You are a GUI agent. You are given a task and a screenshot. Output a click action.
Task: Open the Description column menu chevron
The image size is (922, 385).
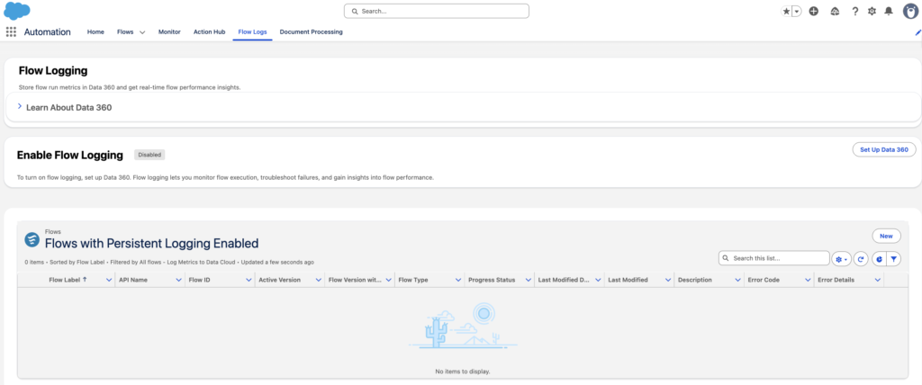coord(738,281)
